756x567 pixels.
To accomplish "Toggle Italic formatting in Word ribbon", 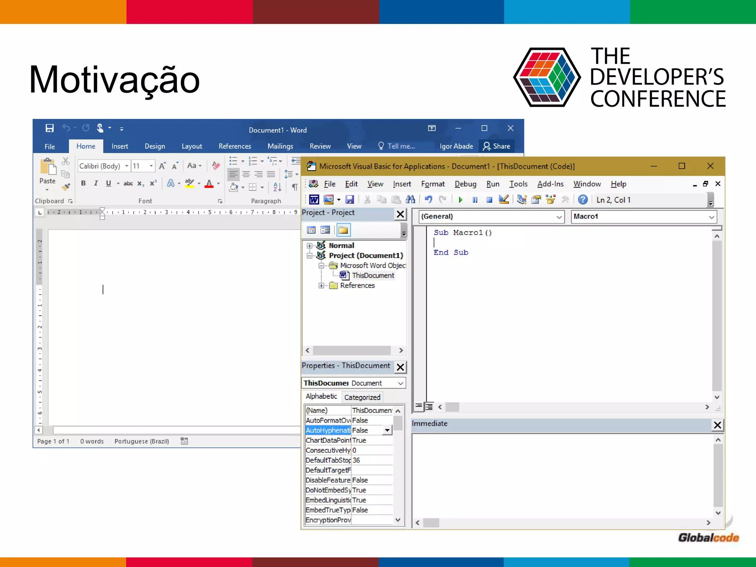I will pyautogui.click(x=96, y=183).
